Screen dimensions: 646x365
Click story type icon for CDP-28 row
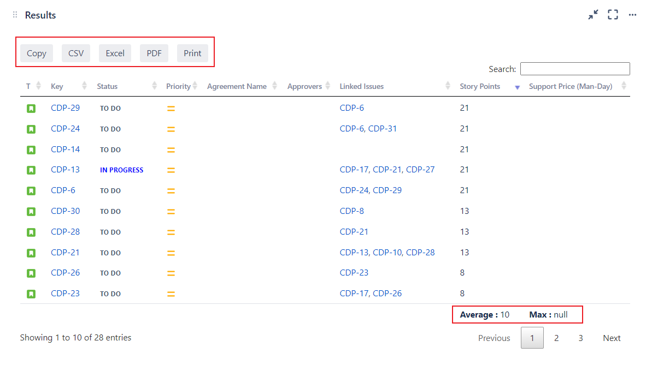[x=31, y=232]
